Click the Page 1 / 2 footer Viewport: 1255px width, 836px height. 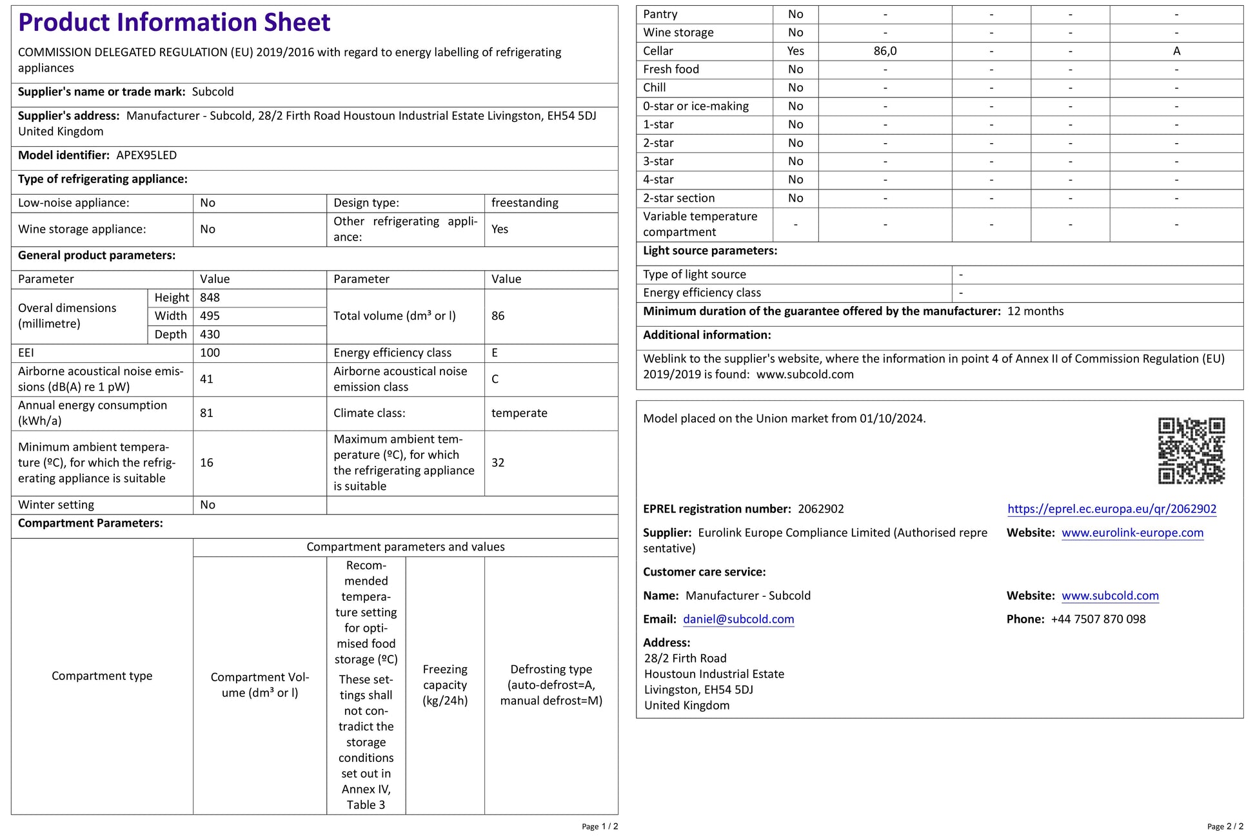pyautogui.click(x=599, y=826)
